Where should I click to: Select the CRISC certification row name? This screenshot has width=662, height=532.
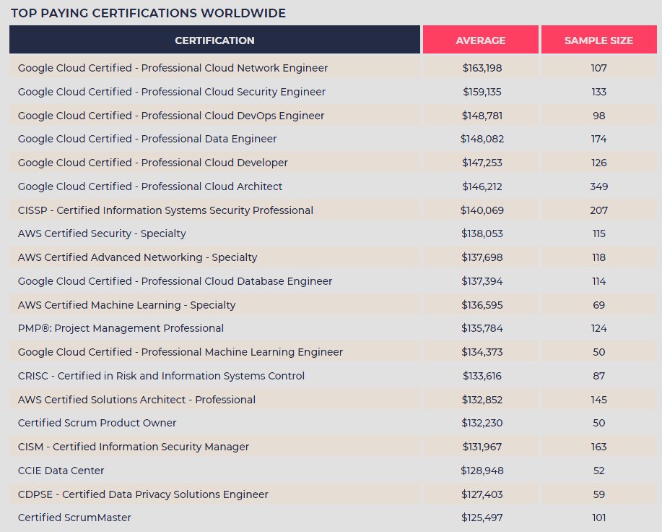(x=161, y=376)
